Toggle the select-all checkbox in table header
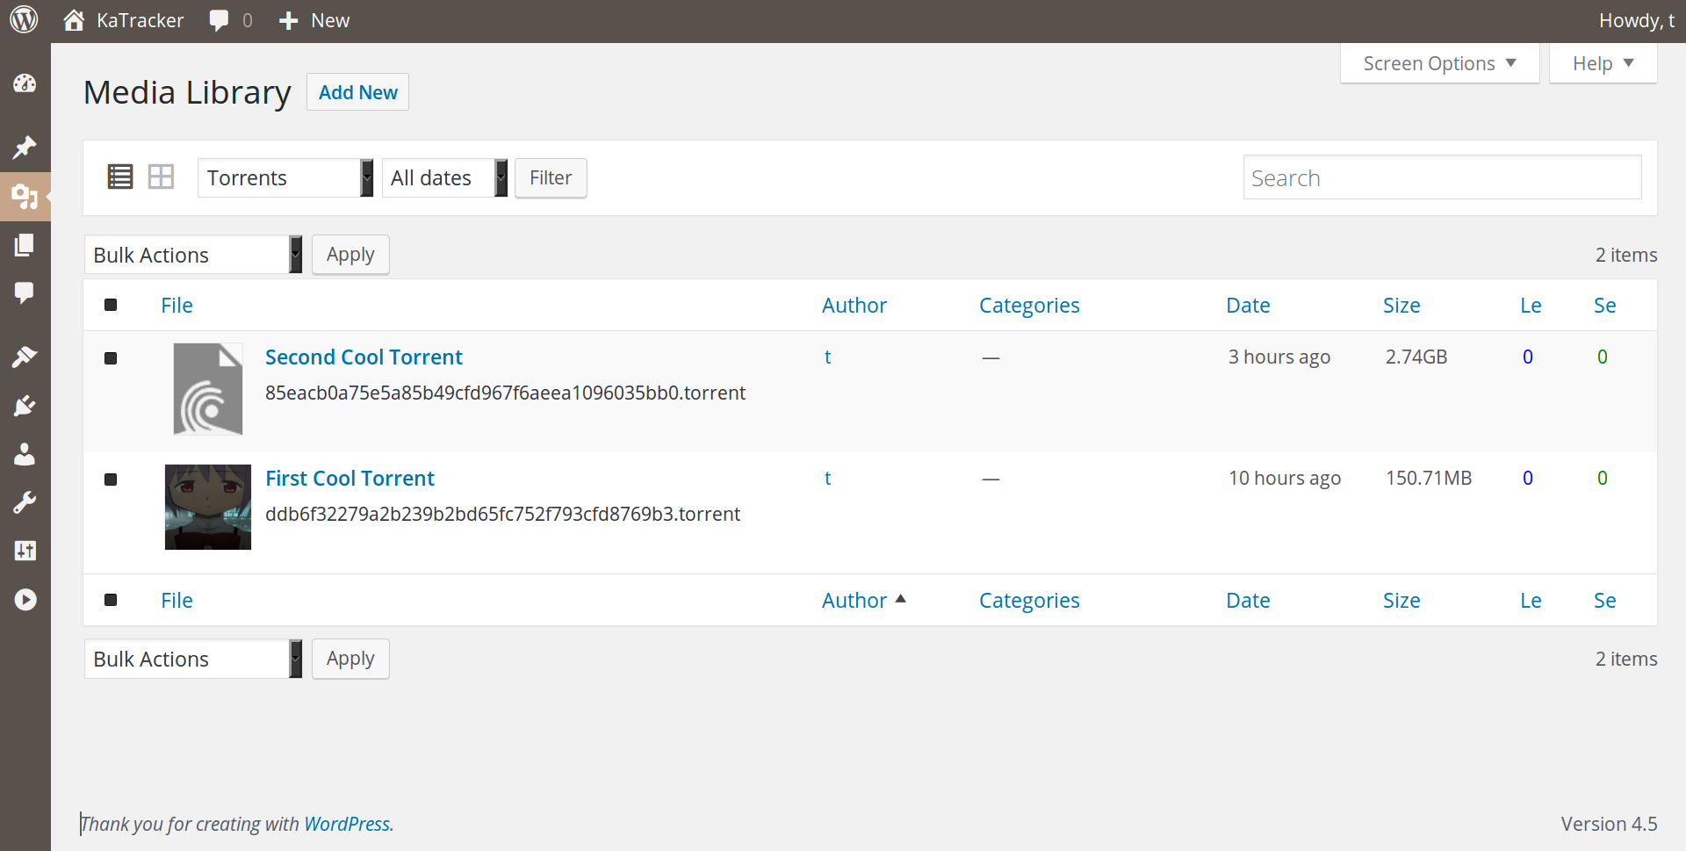The height and width of the screenshot is (851, 1686). (111, 305)
